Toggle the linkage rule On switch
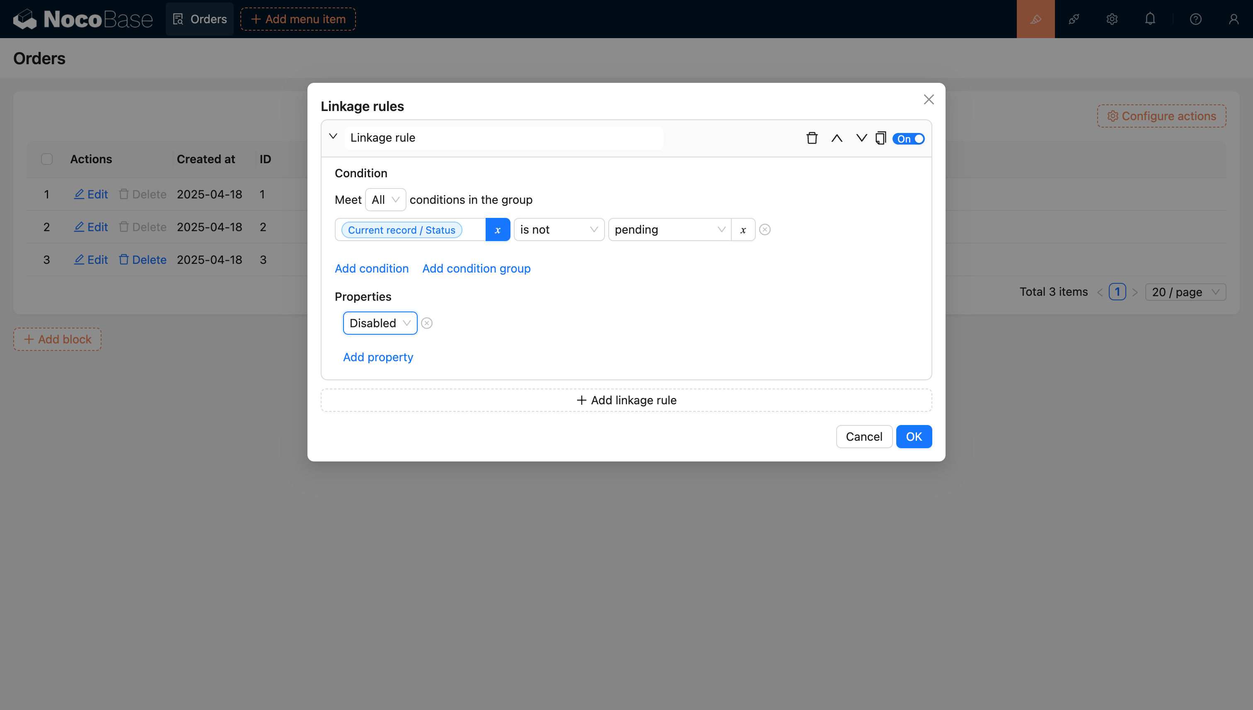 (909, 139)
